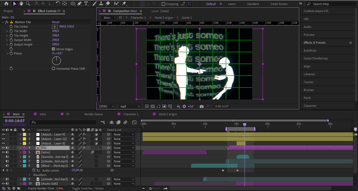The height and width of the screenshot is (191, 358).
Task: Click Toggle Switches / Modes button
Action: 88,188
